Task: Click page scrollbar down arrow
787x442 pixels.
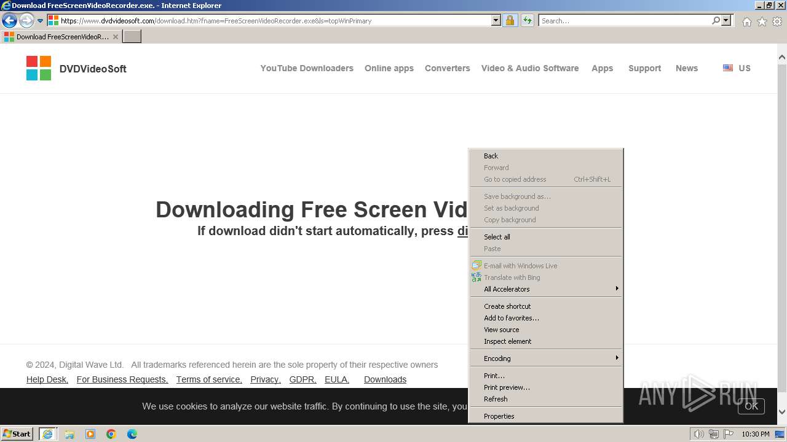Action: coord(782,412)
